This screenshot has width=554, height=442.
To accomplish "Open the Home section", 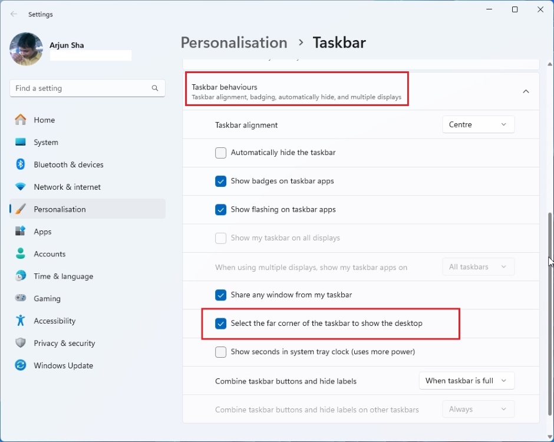I will coord(44,120).
